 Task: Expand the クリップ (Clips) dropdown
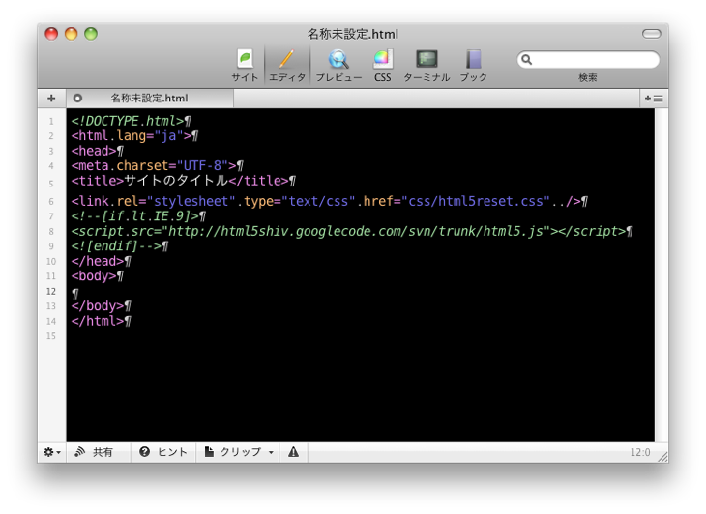(240, 452)
